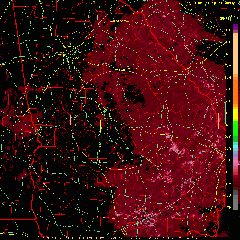Click the 3.4 legend value
Screen dimensions: 240x240
coord(228,125)
